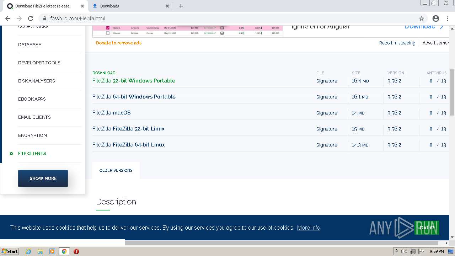Click More info cookie link
Image resolution: width=455 pixels, height=256 pixels.
coord(309,228)
